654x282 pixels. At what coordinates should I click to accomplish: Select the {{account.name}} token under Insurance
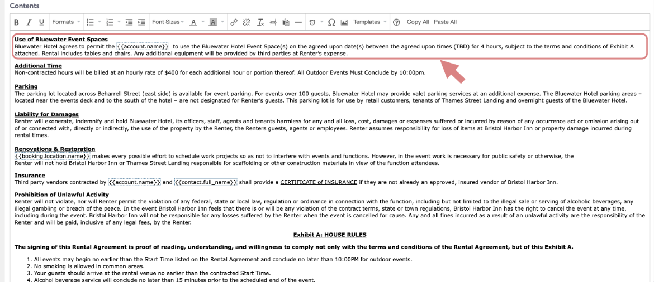coord(134,182)
